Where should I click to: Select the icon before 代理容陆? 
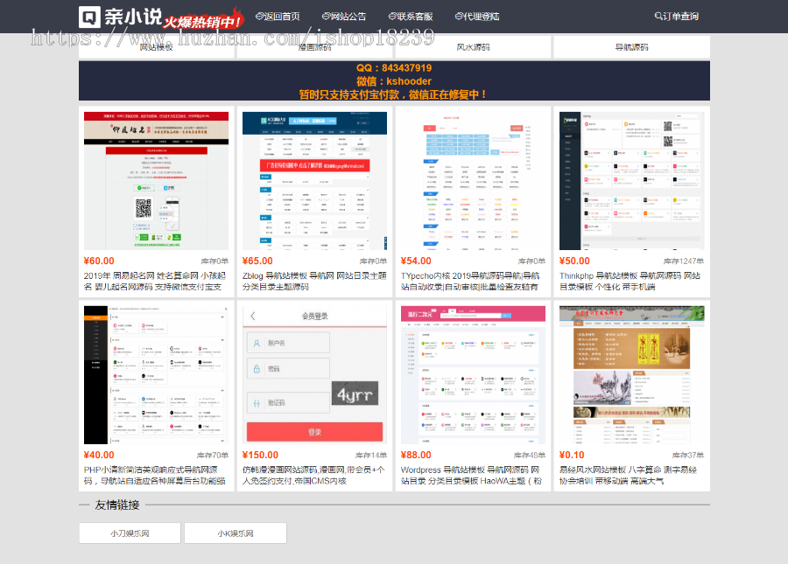click(460, 16)
